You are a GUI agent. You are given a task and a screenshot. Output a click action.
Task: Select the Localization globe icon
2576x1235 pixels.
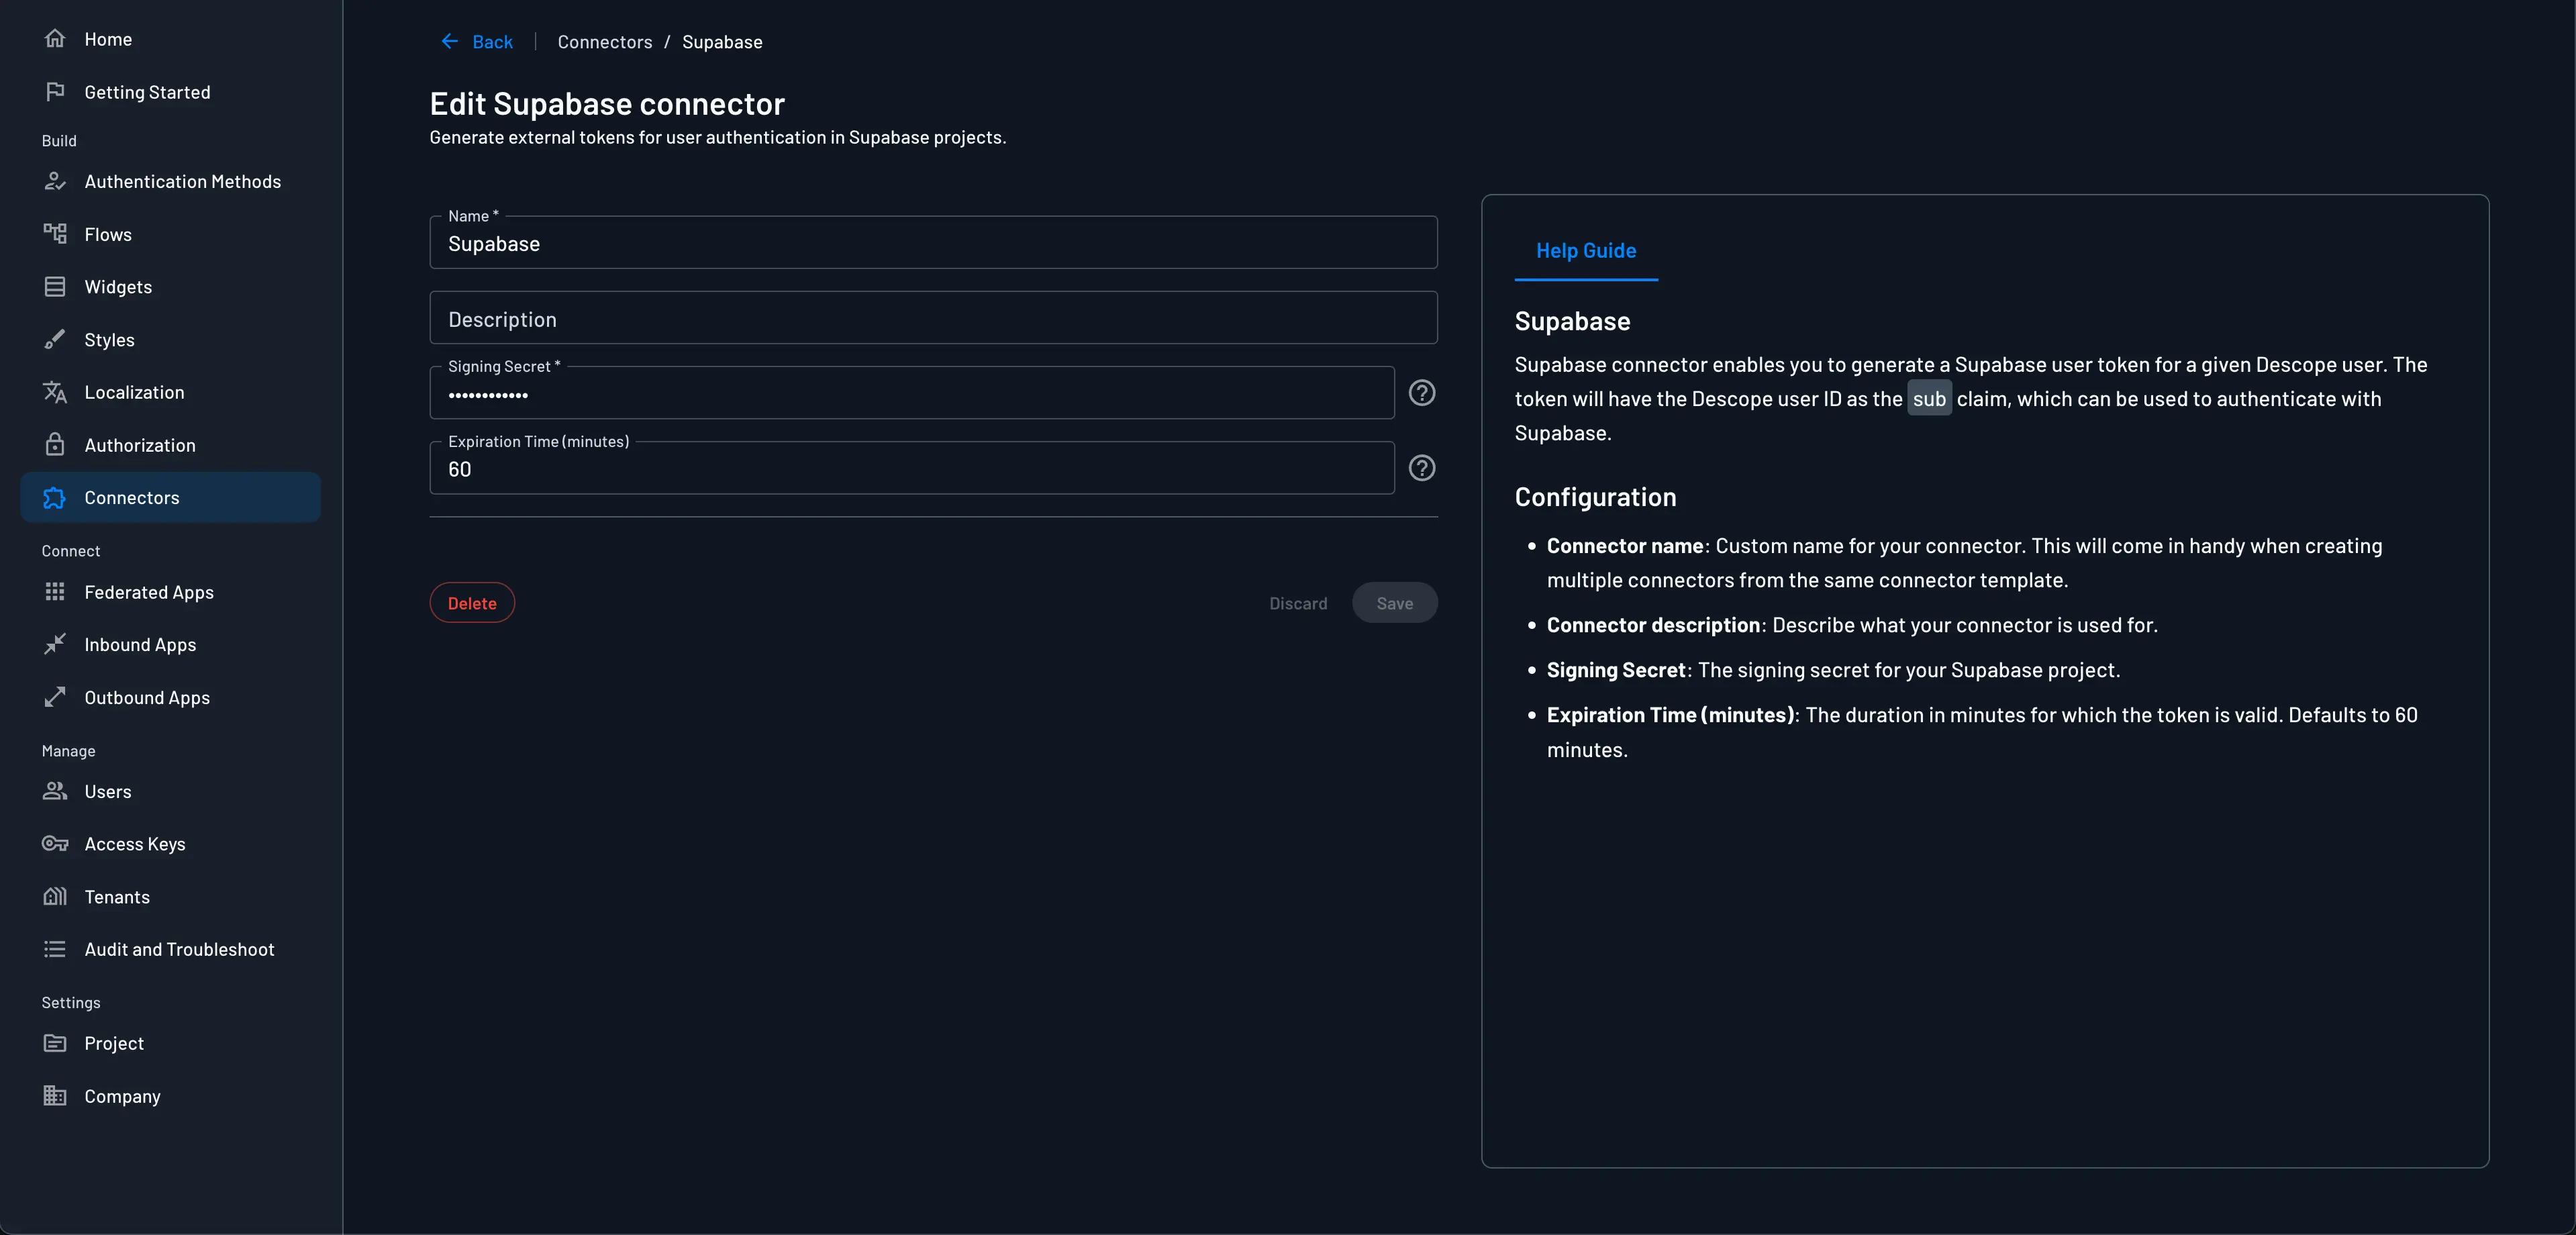pos(56,392)
